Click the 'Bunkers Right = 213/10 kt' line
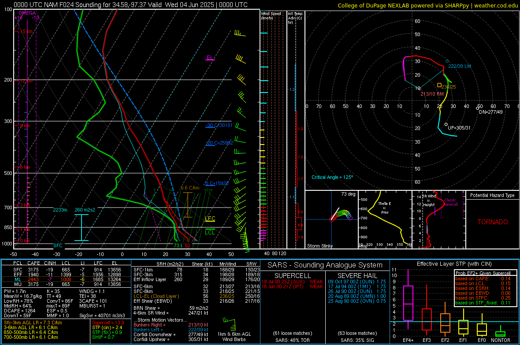This screenshot has height=345, width=520. [171, 325]
